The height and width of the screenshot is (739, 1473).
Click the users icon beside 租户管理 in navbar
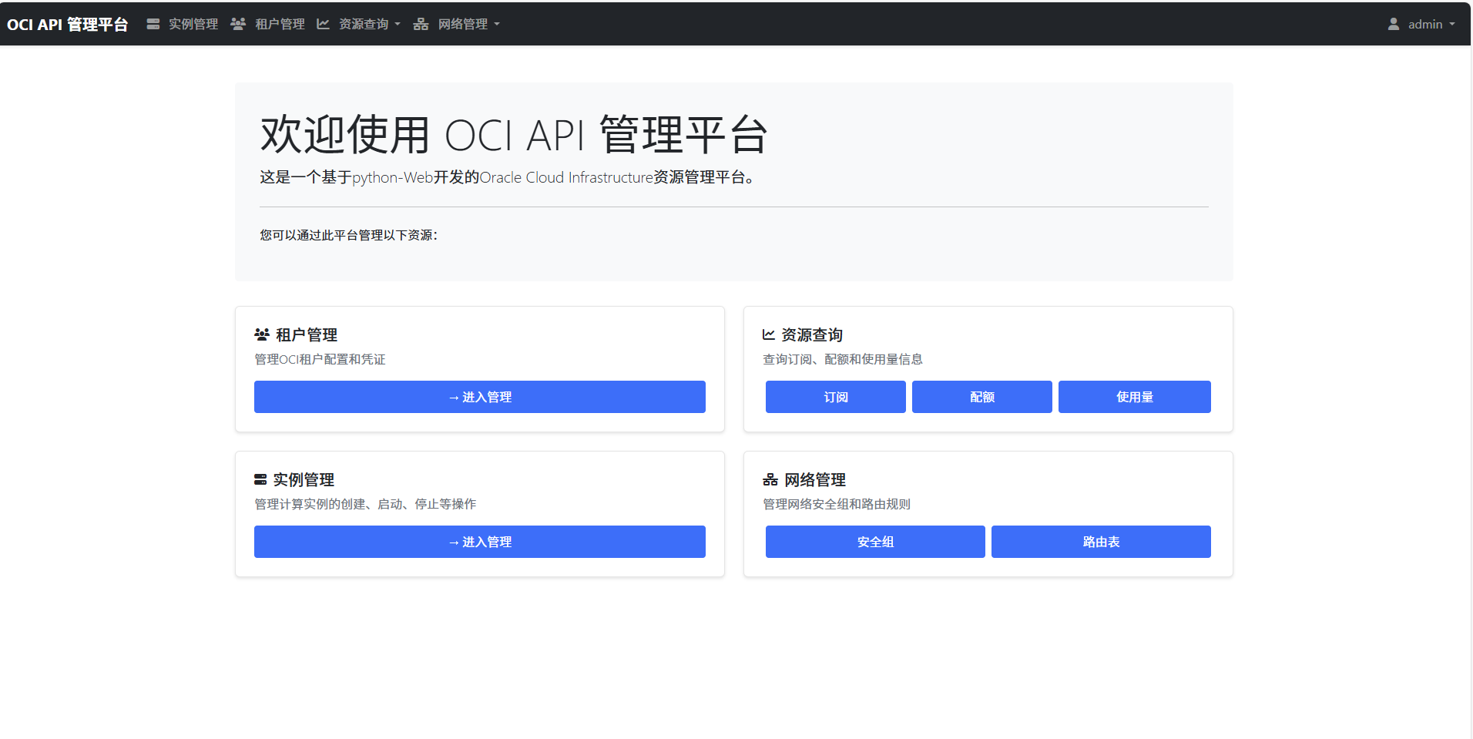pyautogui.click(x=238, y=25)
